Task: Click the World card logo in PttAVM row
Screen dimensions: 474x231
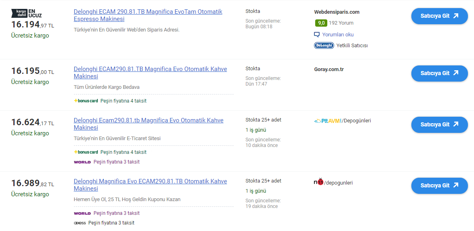Action: [82, 162]
